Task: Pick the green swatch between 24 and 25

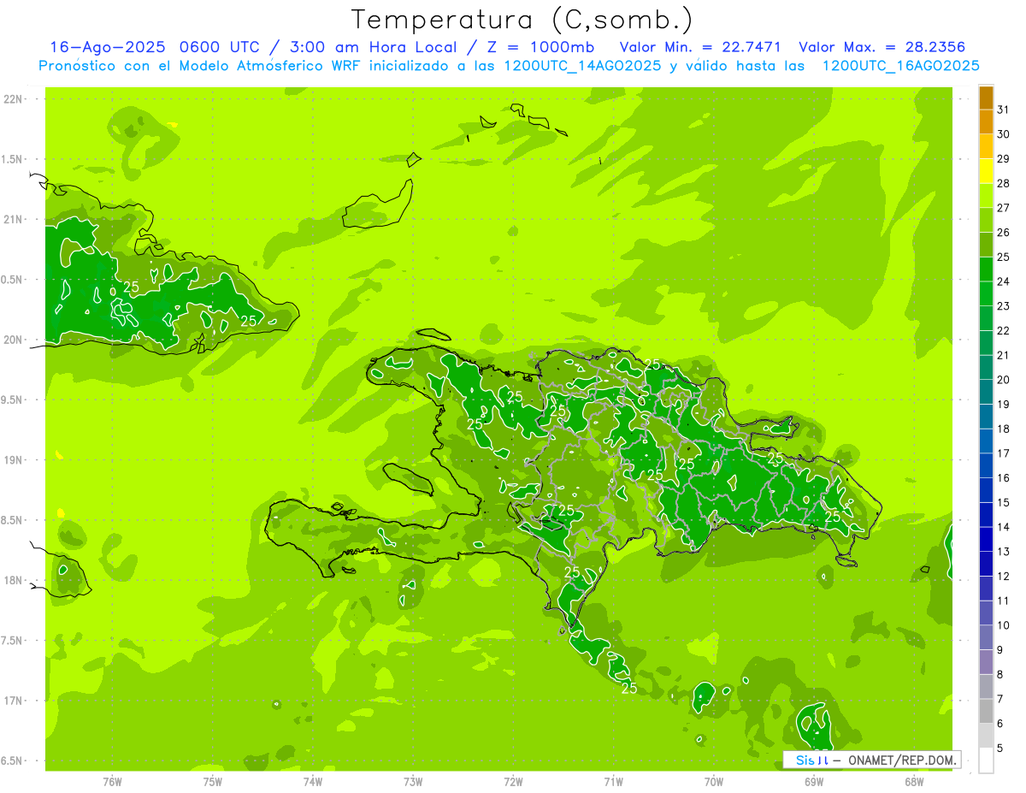Action: [x=986, y=269]
